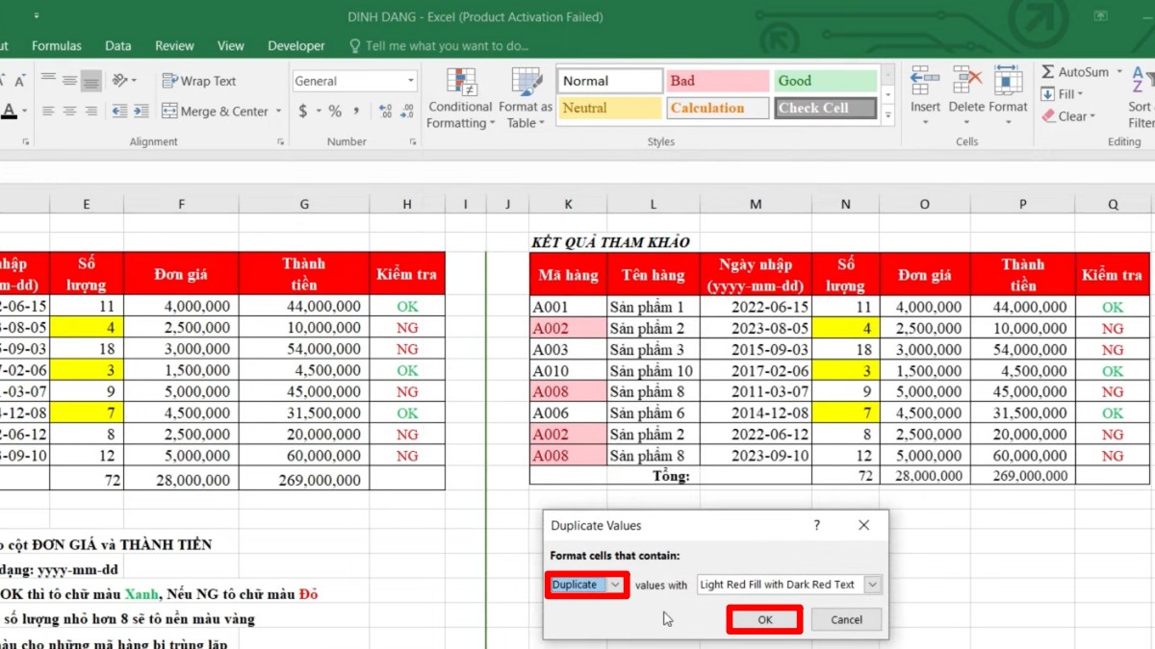Open View ribbon tab
The width and height of the screenshot is (1155, 649).
[x=231, y=45]
